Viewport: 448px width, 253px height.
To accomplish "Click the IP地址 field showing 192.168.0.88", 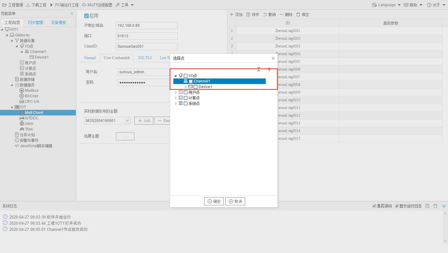I will click(147, 26).
